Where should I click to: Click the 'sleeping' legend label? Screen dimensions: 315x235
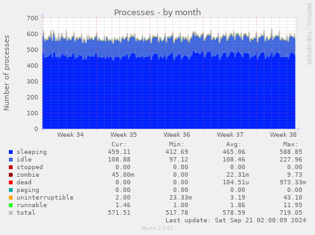pos(32,152)
